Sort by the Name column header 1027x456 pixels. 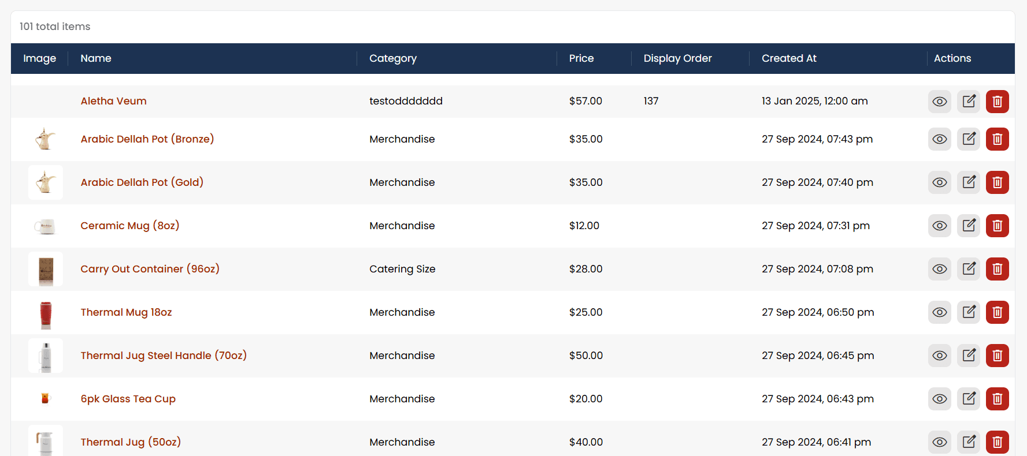coord(96,58)
